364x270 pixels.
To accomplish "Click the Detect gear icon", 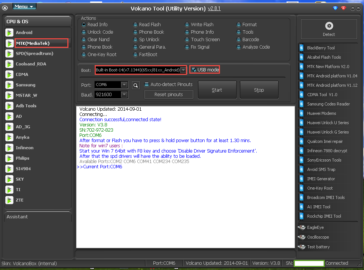I will pos(329,26).
